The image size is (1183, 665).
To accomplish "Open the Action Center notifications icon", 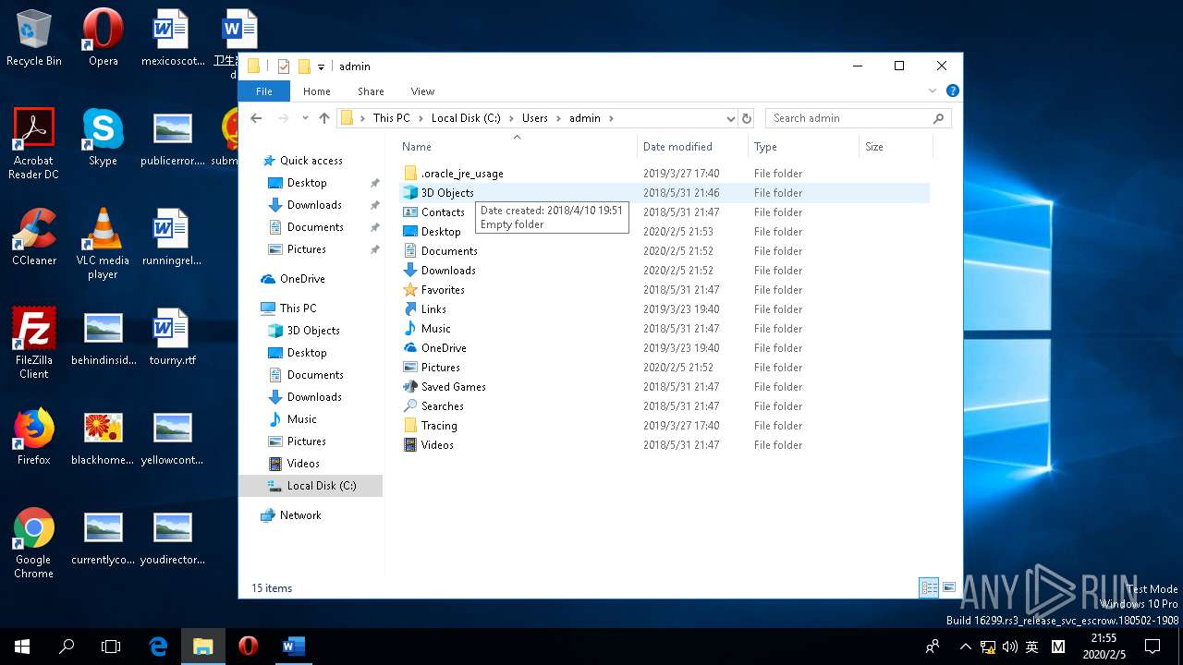I will click(x=1153, y=647).
